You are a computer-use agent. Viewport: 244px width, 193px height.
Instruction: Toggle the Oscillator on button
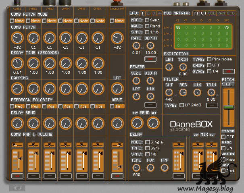coord(117,176)
